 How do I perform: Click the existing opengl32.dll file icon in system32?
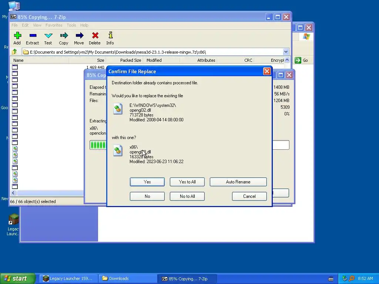pos(118,109)
